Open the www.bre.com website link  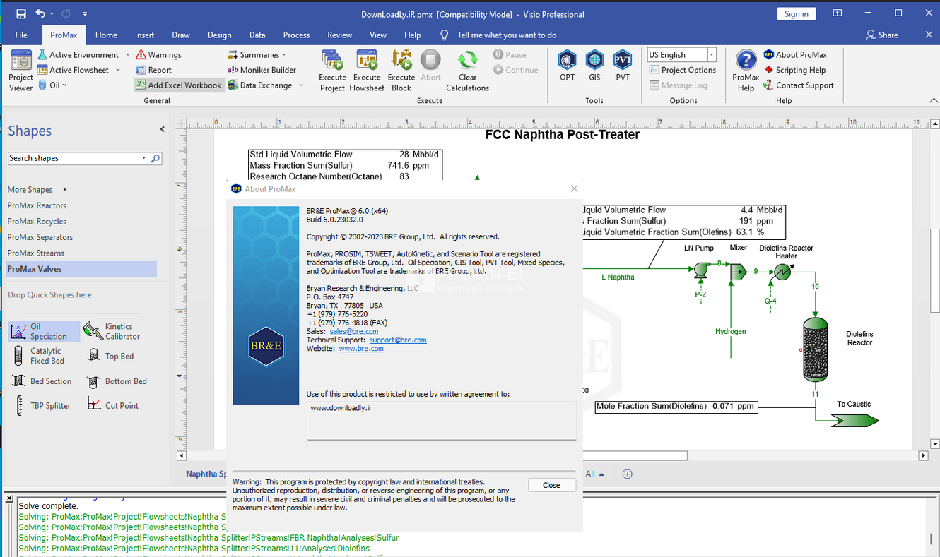(361, 348)
